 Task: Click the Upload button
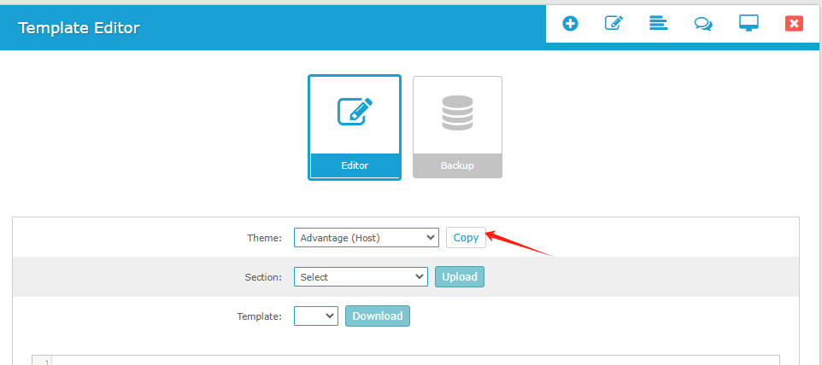pos(460,277)
